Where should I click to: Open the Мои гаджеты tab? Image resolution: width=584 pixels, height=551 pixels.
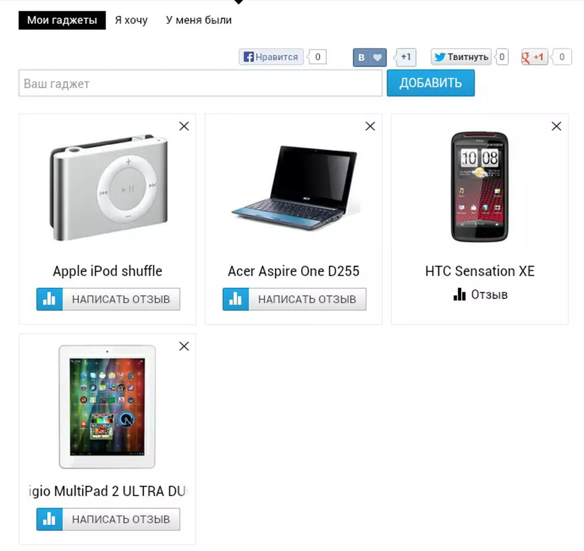62,20
